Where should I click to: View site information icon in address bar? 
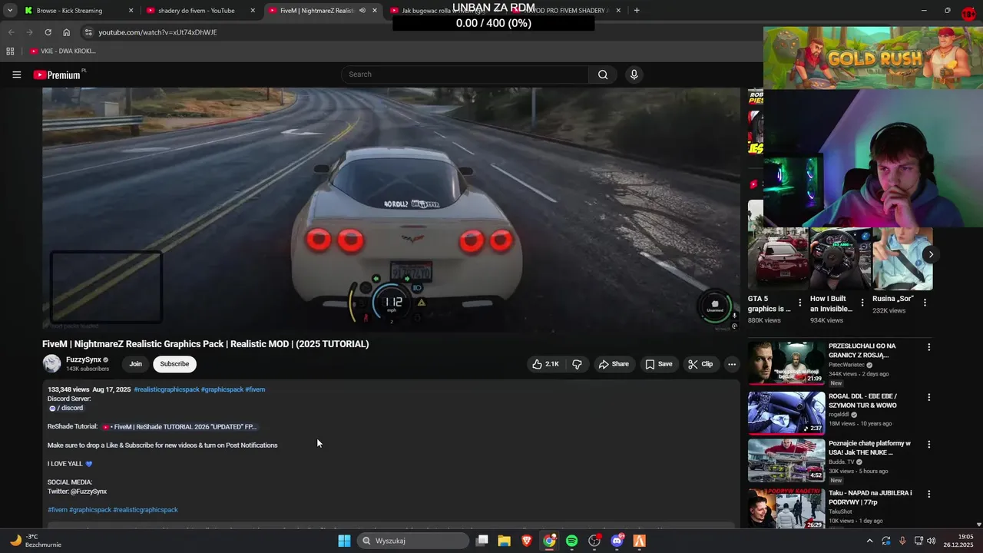click(x=88, y=32)
